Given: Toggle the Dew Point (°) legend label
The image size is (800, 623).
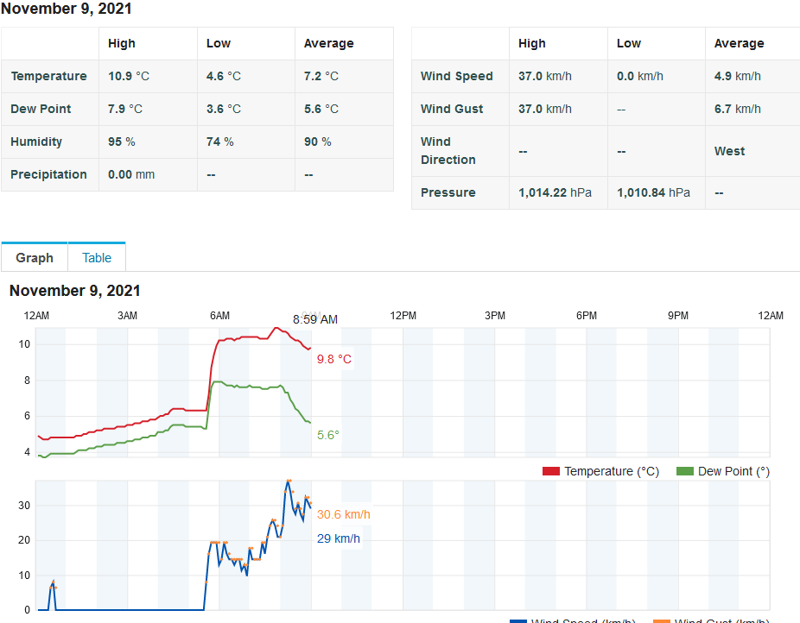Looking at the screenshot, I should coord(733,471).
